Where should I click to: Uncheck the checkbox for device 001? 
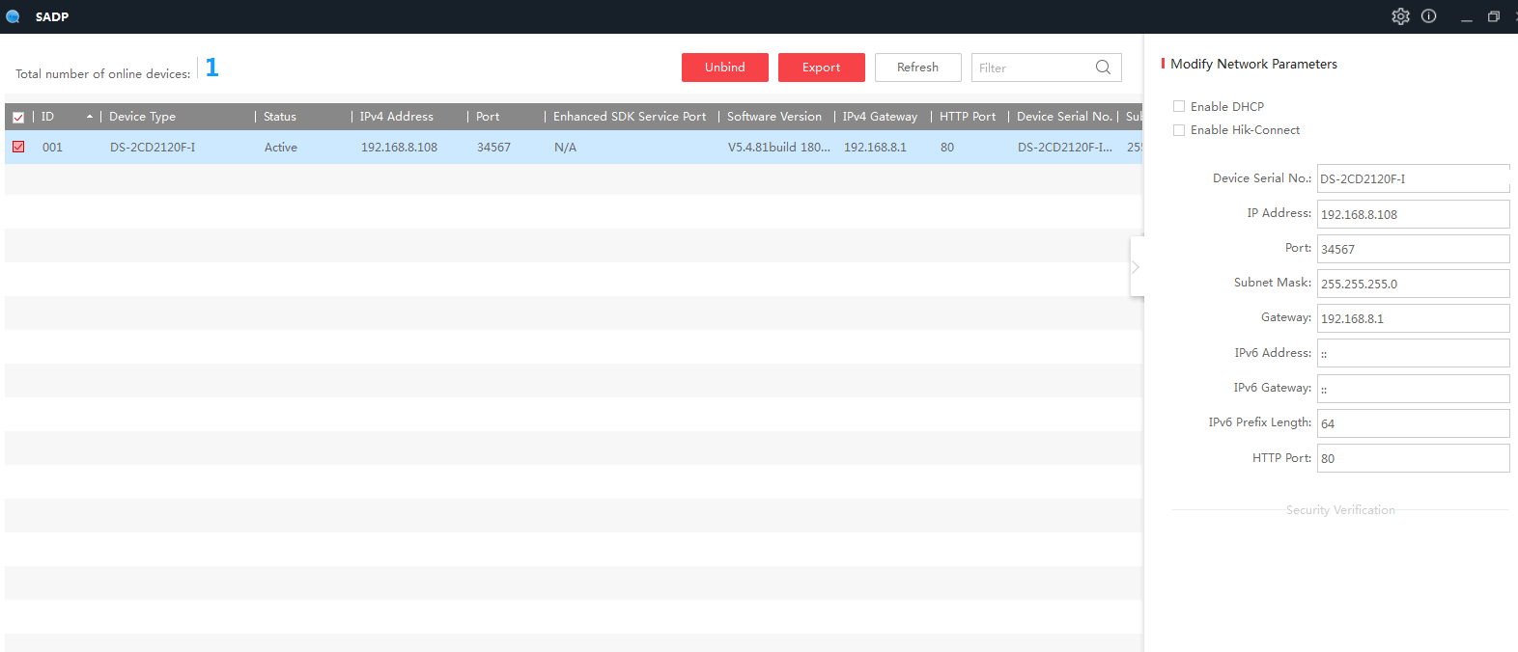[x=18, y=147]
